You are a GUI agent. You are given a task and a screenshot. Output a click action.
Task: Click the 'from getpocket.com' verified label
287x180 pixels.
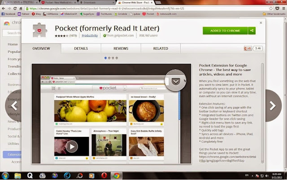point(118,35)
